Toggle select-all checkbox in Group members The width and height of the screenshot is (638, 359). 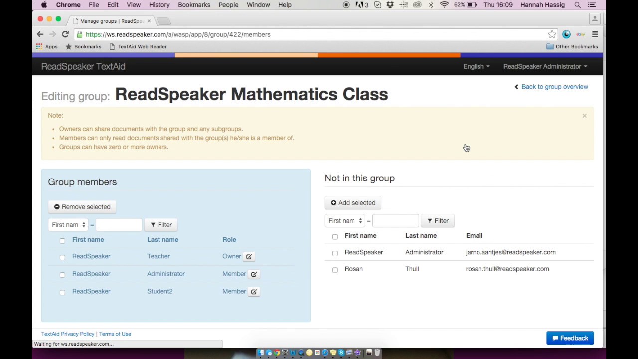coord(62,241)
